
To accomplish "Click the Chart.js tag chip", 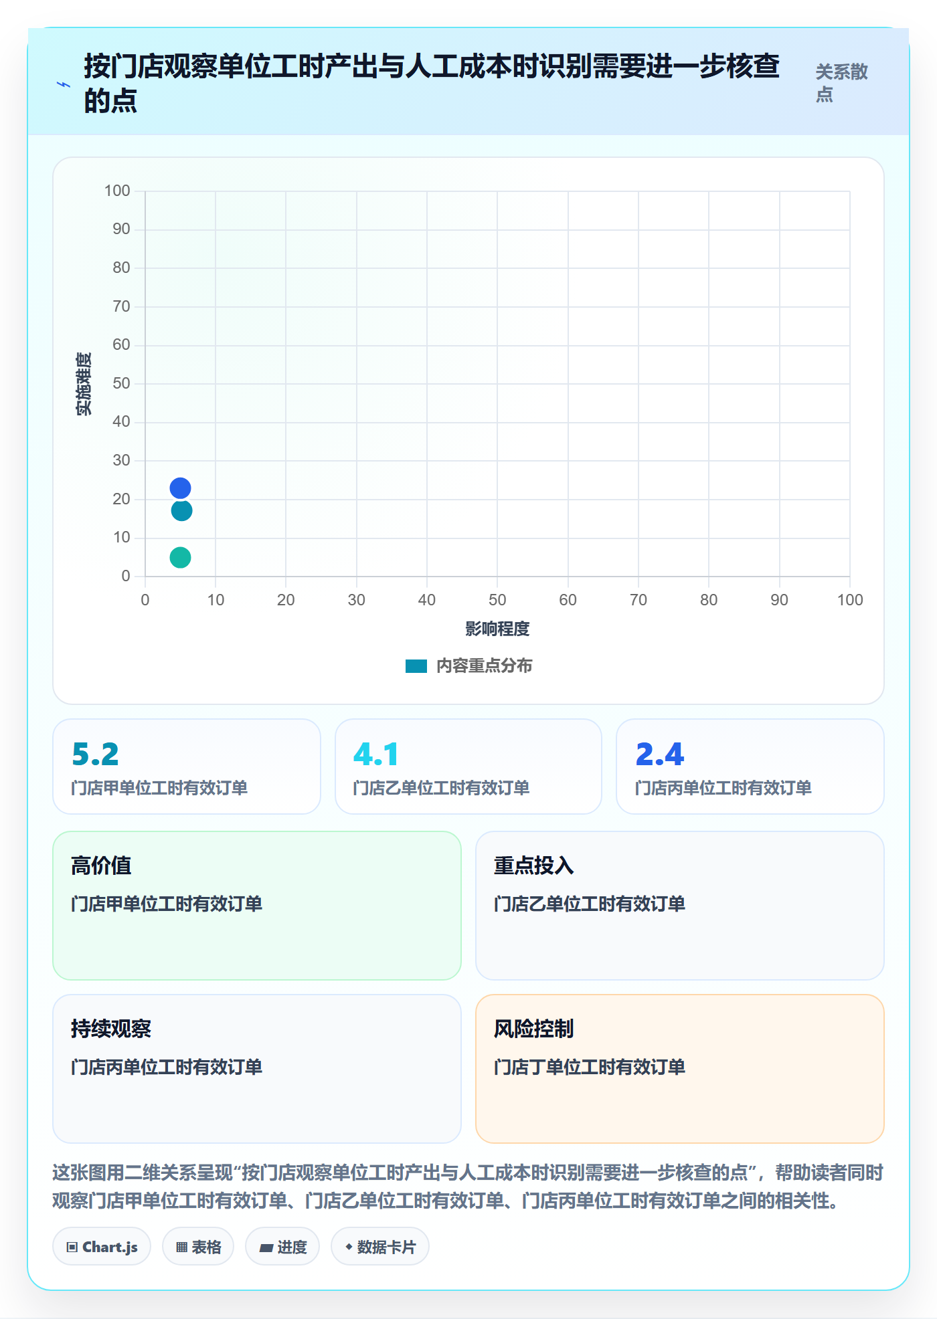I will [x=102, y=1247].
